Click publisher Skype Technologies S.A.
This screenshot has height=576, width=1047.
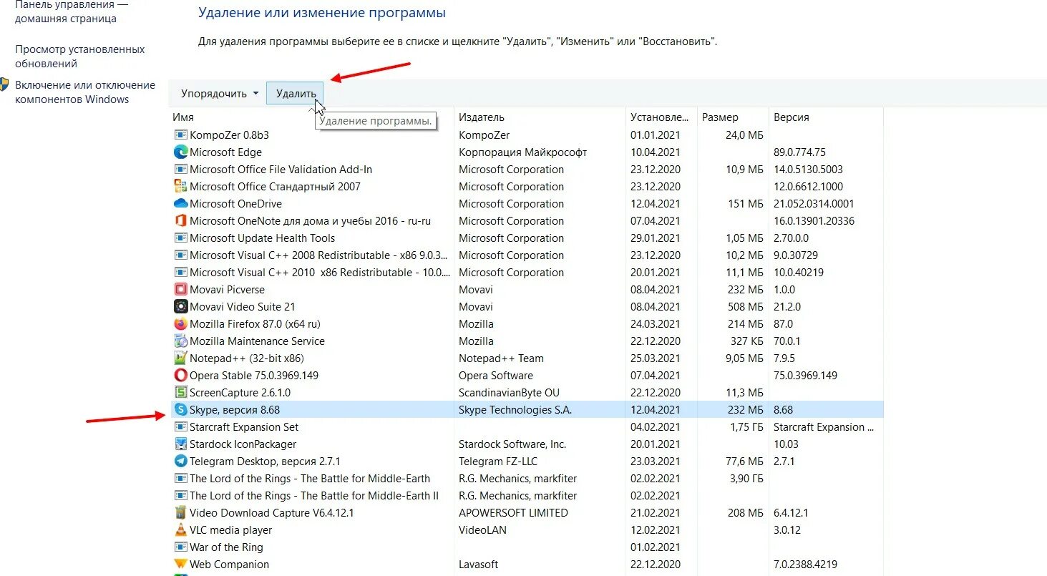tap(515, 410)
